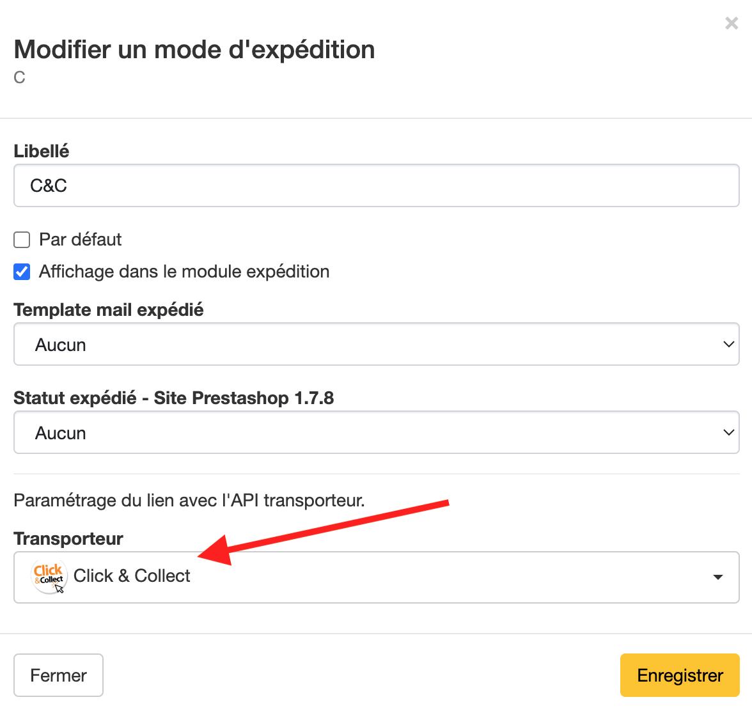Viewport: 752px width, 711px height.
Task: Open the Template mail expédié dropdown
Action: pyautogui.click(x=377, y=344)
